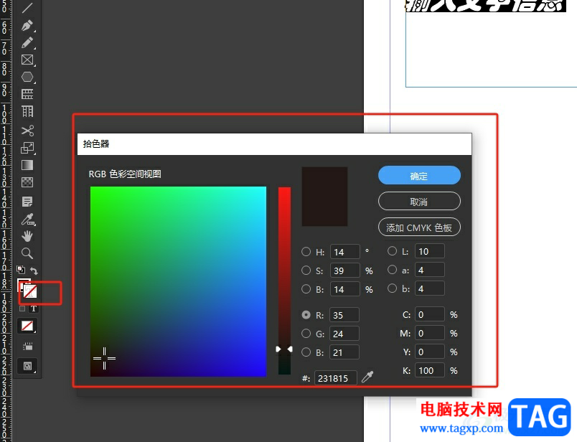
Task: Select the Line tool in the toolbar
Action: coord(27,6)
